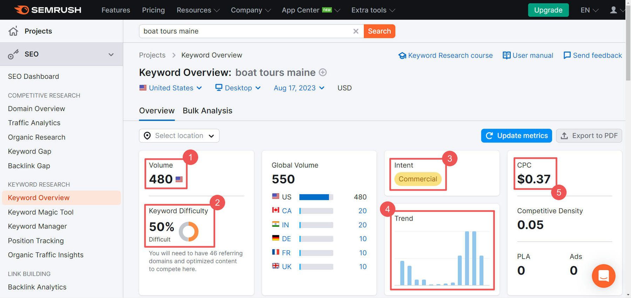Click into the keyword search input field

point(245,31)
